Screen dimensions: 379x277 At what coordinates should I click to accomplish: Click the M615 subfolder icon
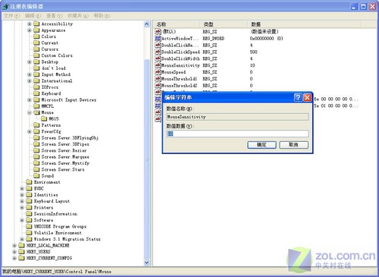[x=44, y=118]
